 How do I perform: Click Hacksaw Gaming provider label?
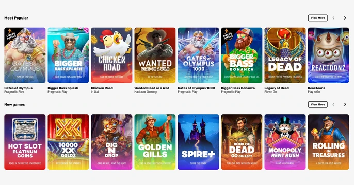tap(146, 91)
